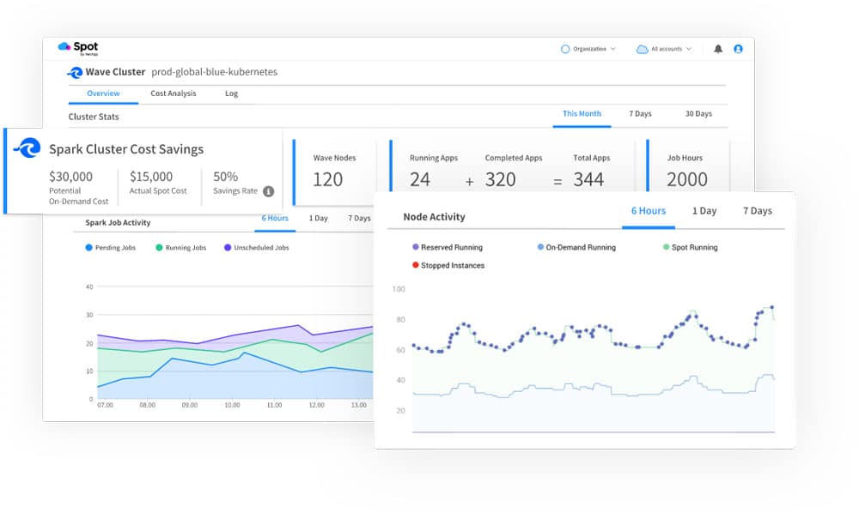Click the 10.00 time label on Spark chart
The width and height of the screenshot is (859, 513).
(232, 405)
